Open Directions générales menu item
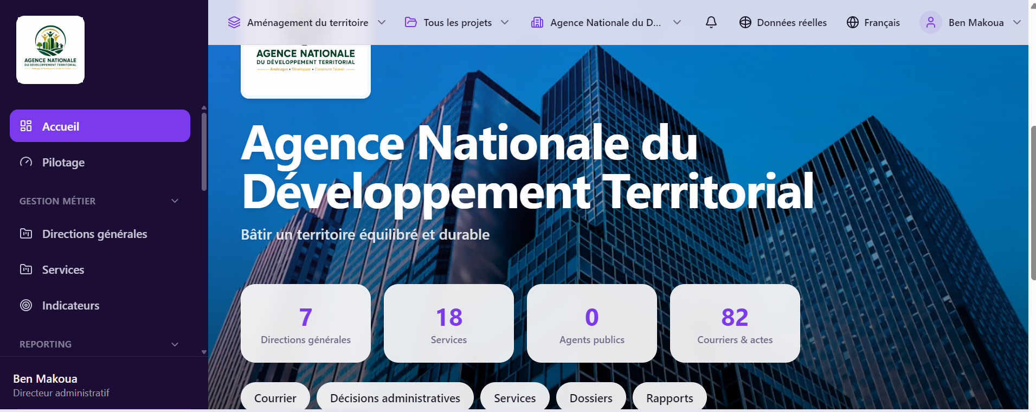The width and height of the screenshot is (1036, 412). (x=100, y=234)
